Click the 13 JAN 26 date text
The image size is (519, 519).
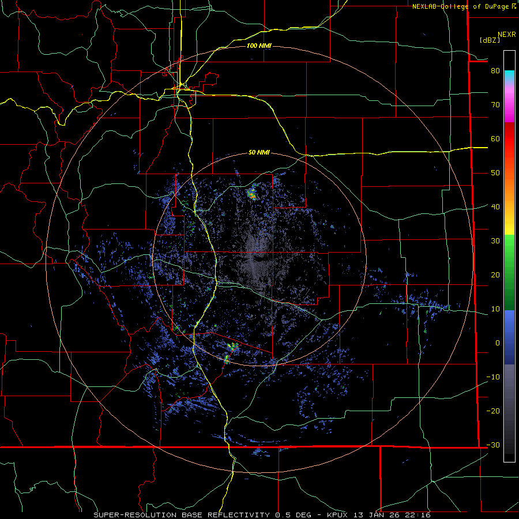[x=377, y=515]
